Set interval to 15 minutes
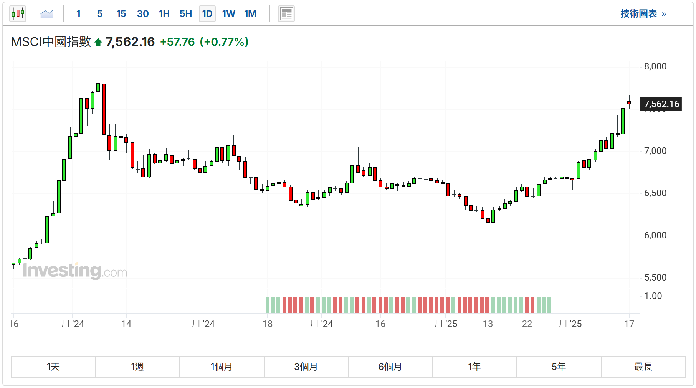This screenshot has height=388, width=696. [121, 14]
